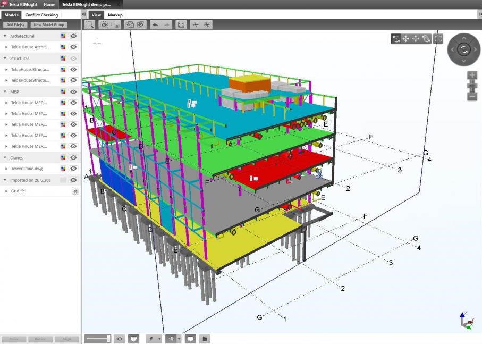
Task: Zoom in with the plus button
Action: (x=472, y=75)
